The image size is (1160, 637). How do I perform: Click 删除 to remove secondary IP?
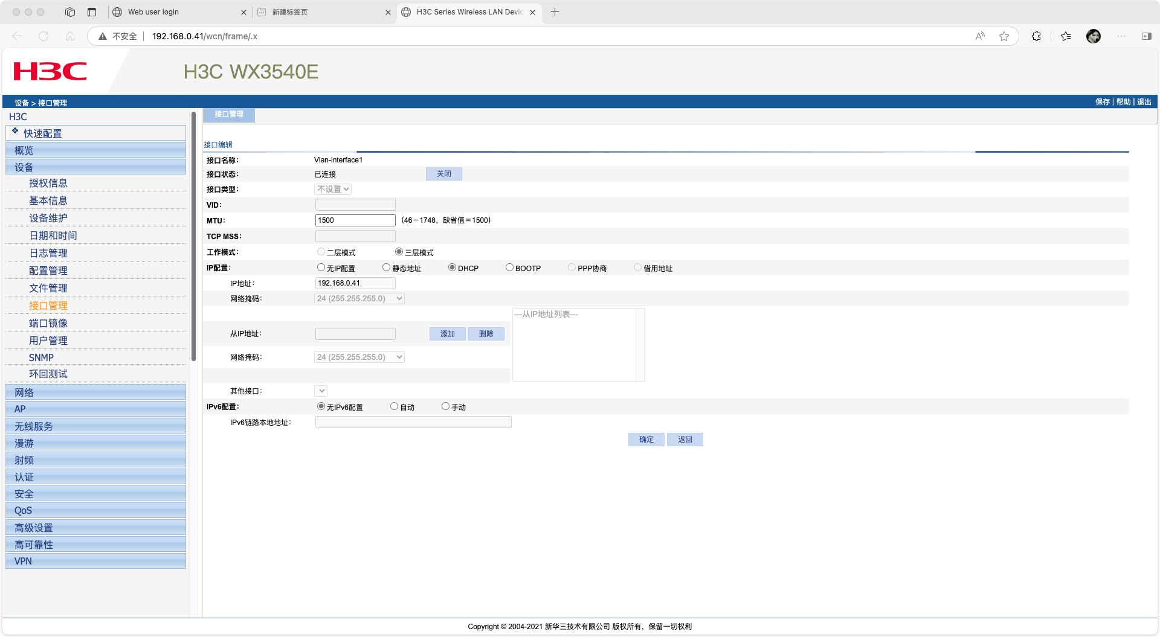(x=486, y=334)
